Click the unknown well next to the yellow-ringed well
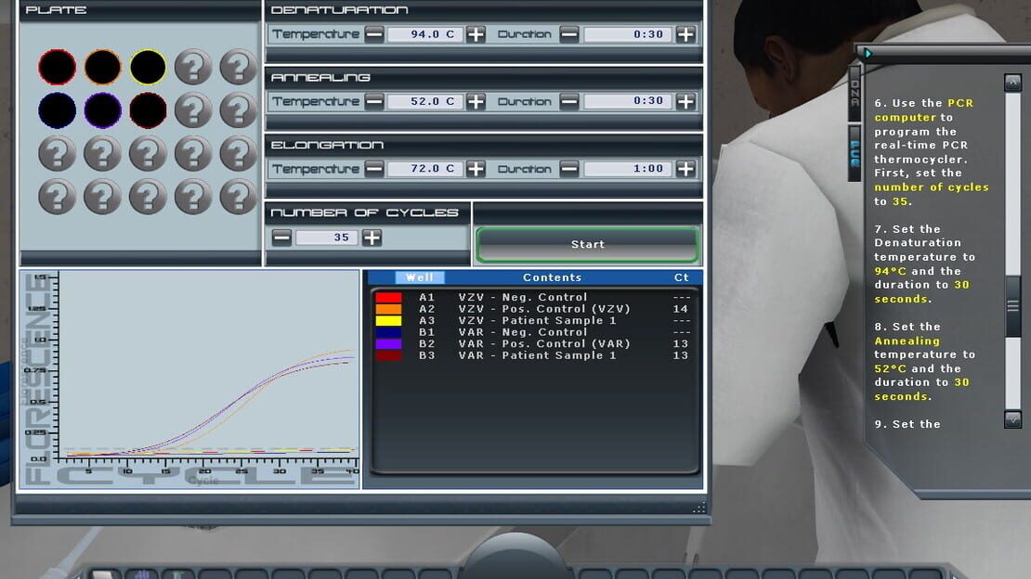The width and height of the screenshot is (1031, 579). click(x=193, y=67)
